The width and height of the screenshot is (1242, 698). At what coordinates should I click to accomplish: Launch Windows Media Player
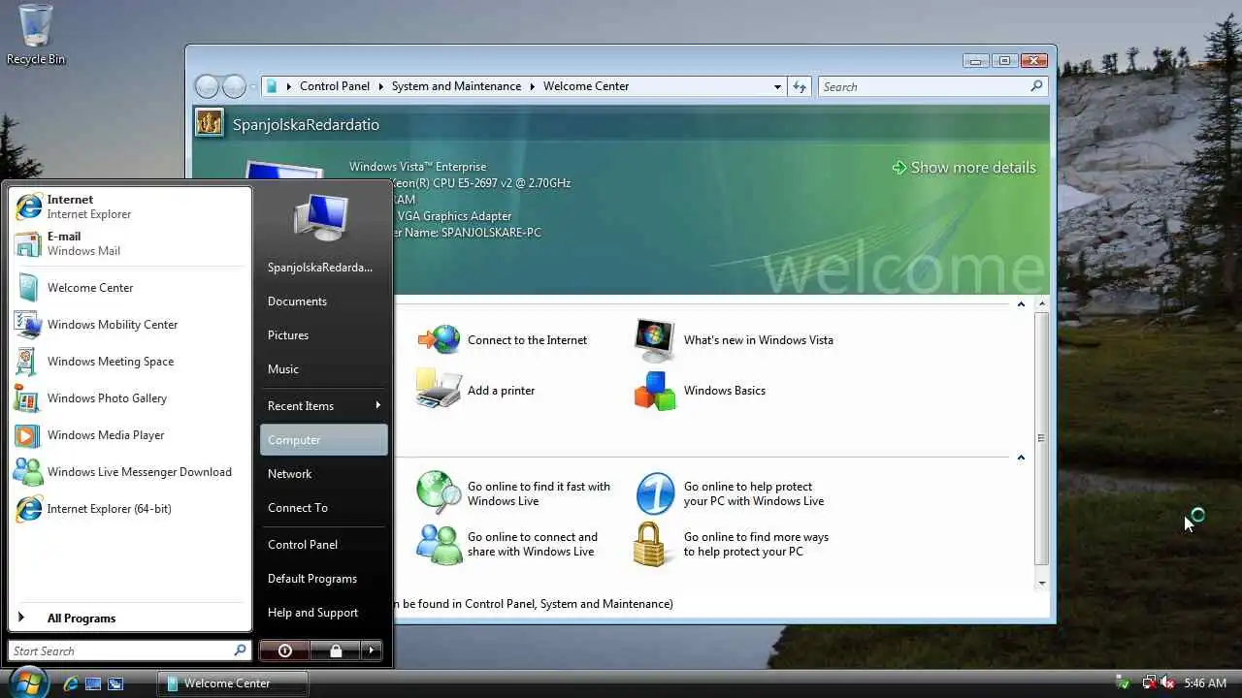click(129, 435)
